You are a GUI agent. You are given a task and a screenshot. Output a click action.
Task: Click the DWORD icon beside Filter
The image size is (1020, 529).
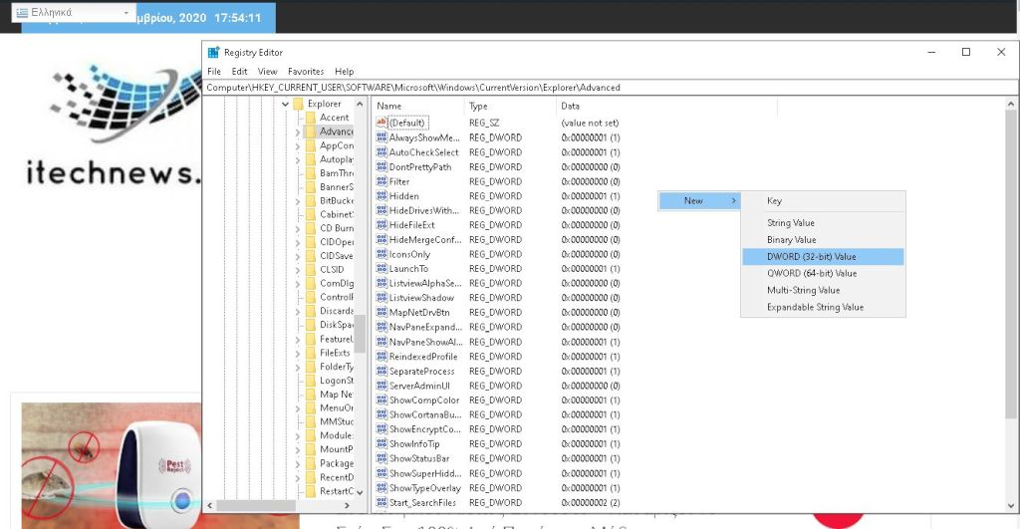382,181
